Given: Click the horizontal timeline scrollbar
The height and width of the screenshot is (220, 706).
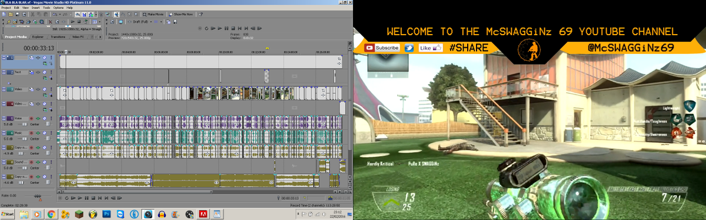Looking at the screenshot, I should [137, 192].
